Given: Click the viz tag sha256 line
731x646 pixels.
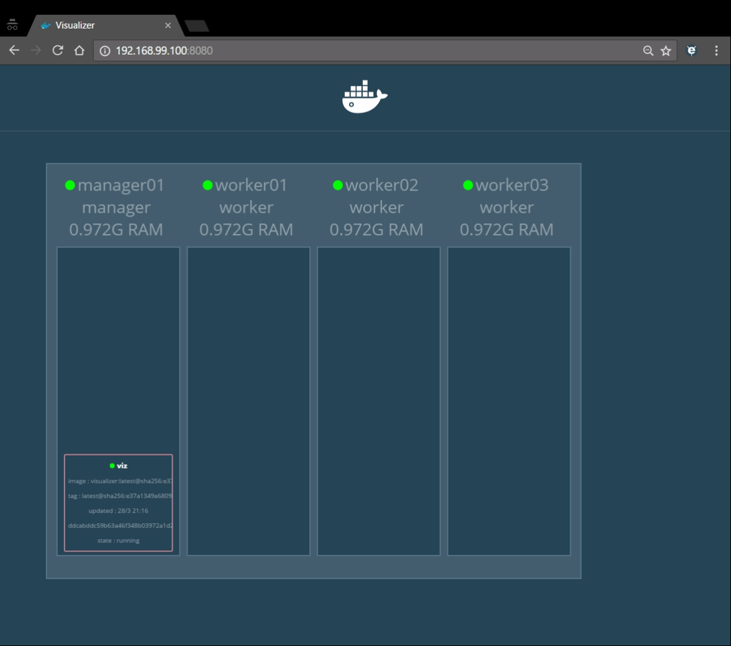Looking at the screenshot, I should pos(120,496).
